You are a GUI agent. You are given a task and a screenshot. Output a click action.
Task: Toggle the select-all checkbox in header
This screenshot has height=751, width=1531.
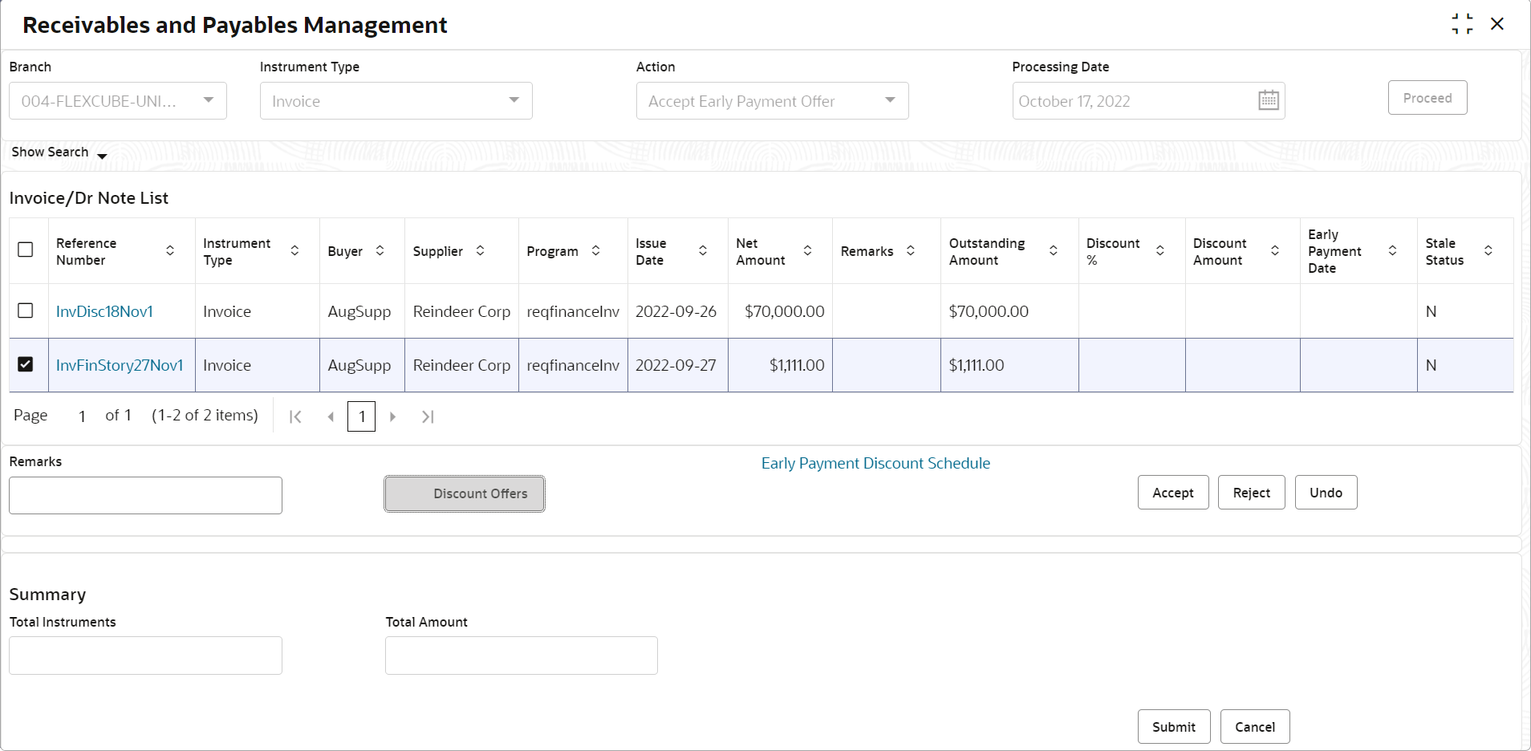[26, 250]
